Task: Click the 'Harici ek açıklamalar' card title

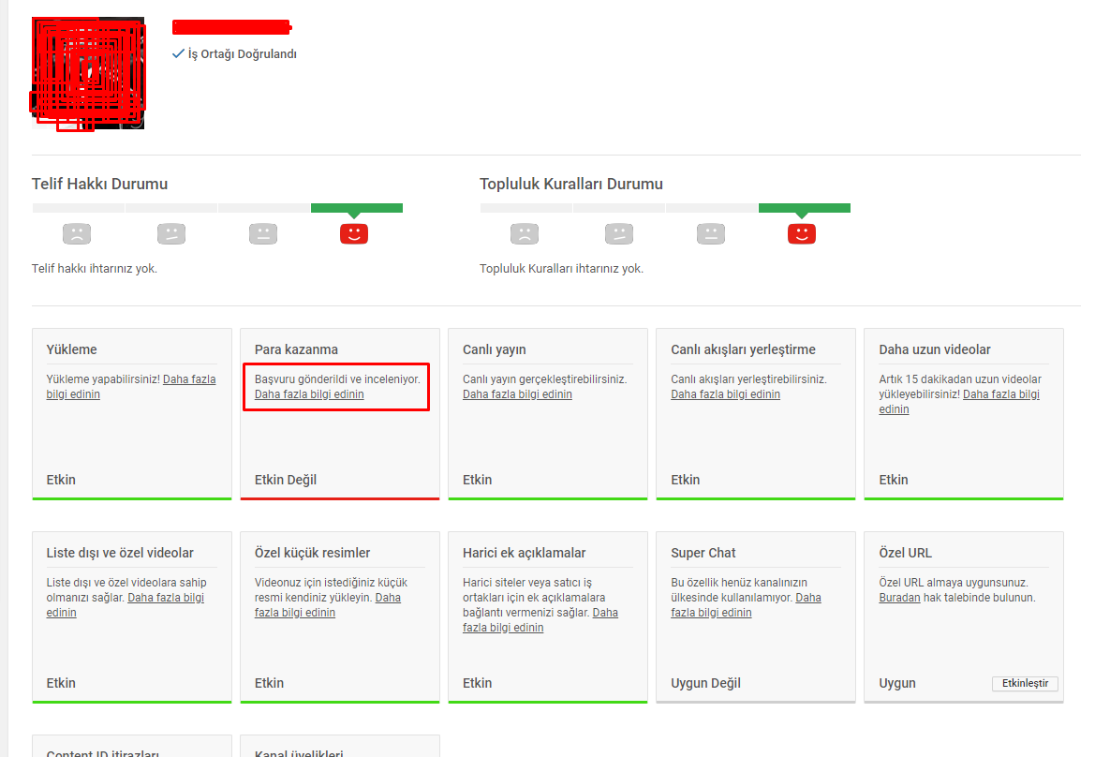Action: tap(524, 553)
